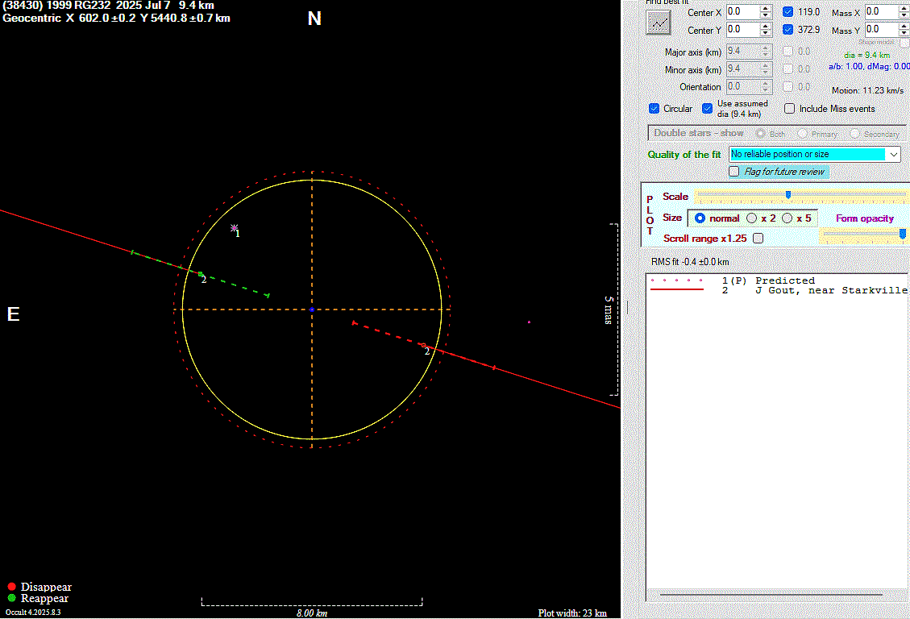This screenshot has height=619, width=910.
Task: Select plot size x 2
Action: point(752,218)
